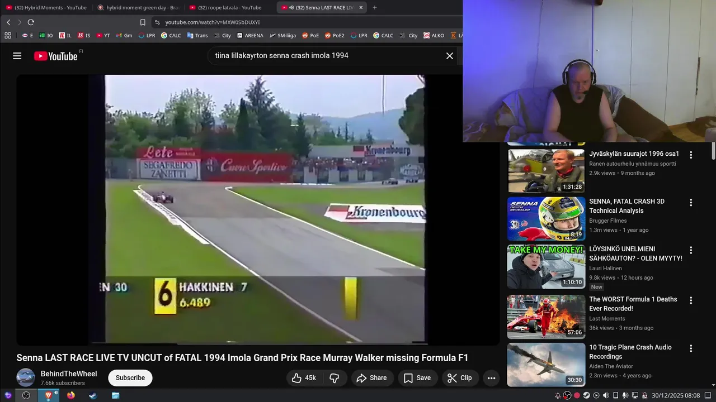The image size is (716, 402).
Task: Open The WORST Formula 1 Deaths title
Action: [x=633, y=304]
